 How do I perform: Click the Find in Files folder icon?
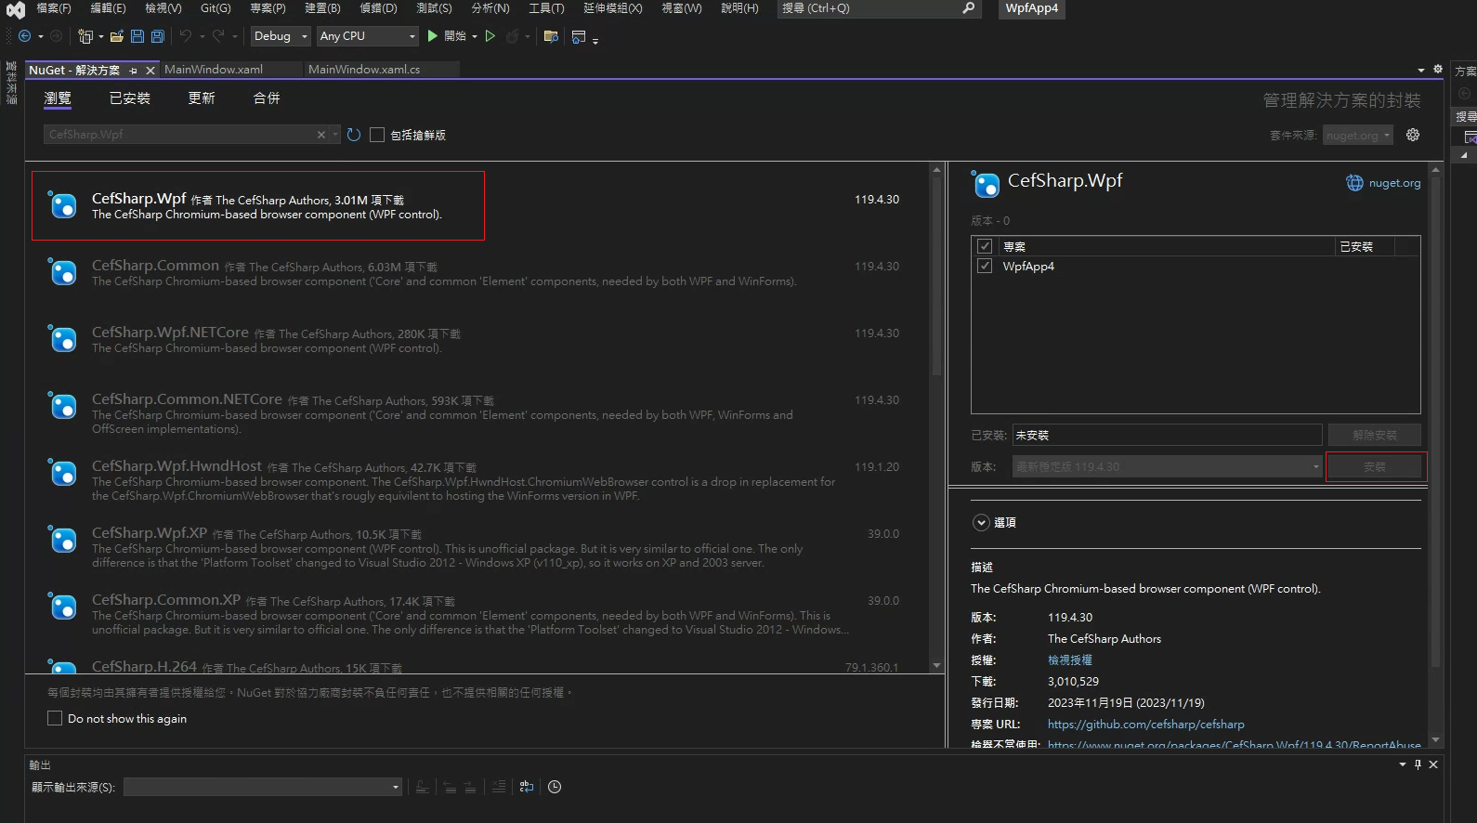tap(551, 36)
